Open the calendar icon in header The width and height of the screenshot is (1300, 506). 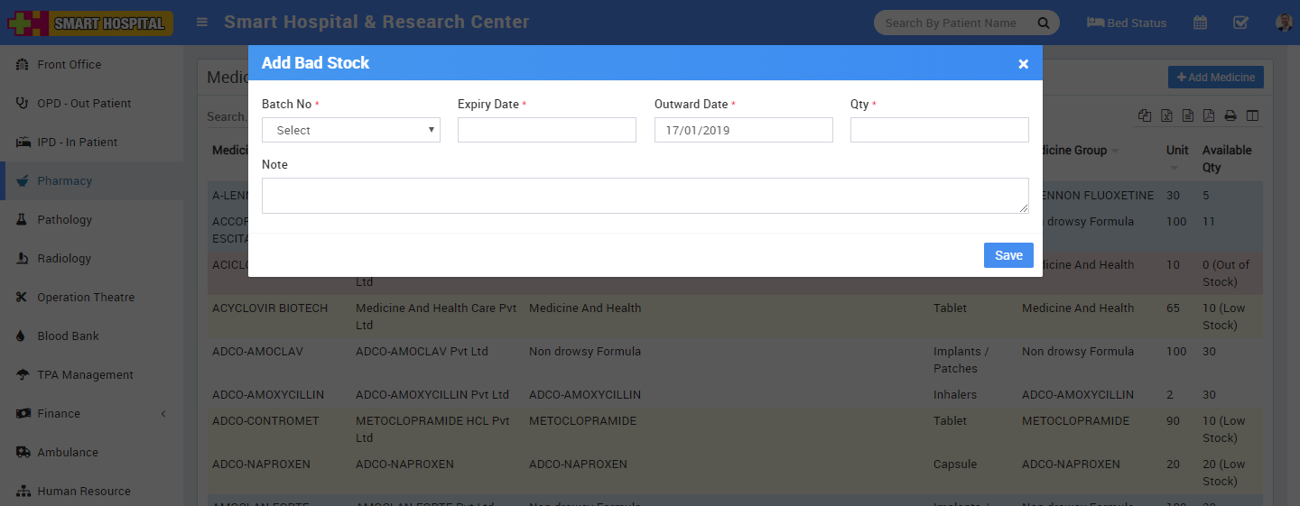coord(1200,23)
